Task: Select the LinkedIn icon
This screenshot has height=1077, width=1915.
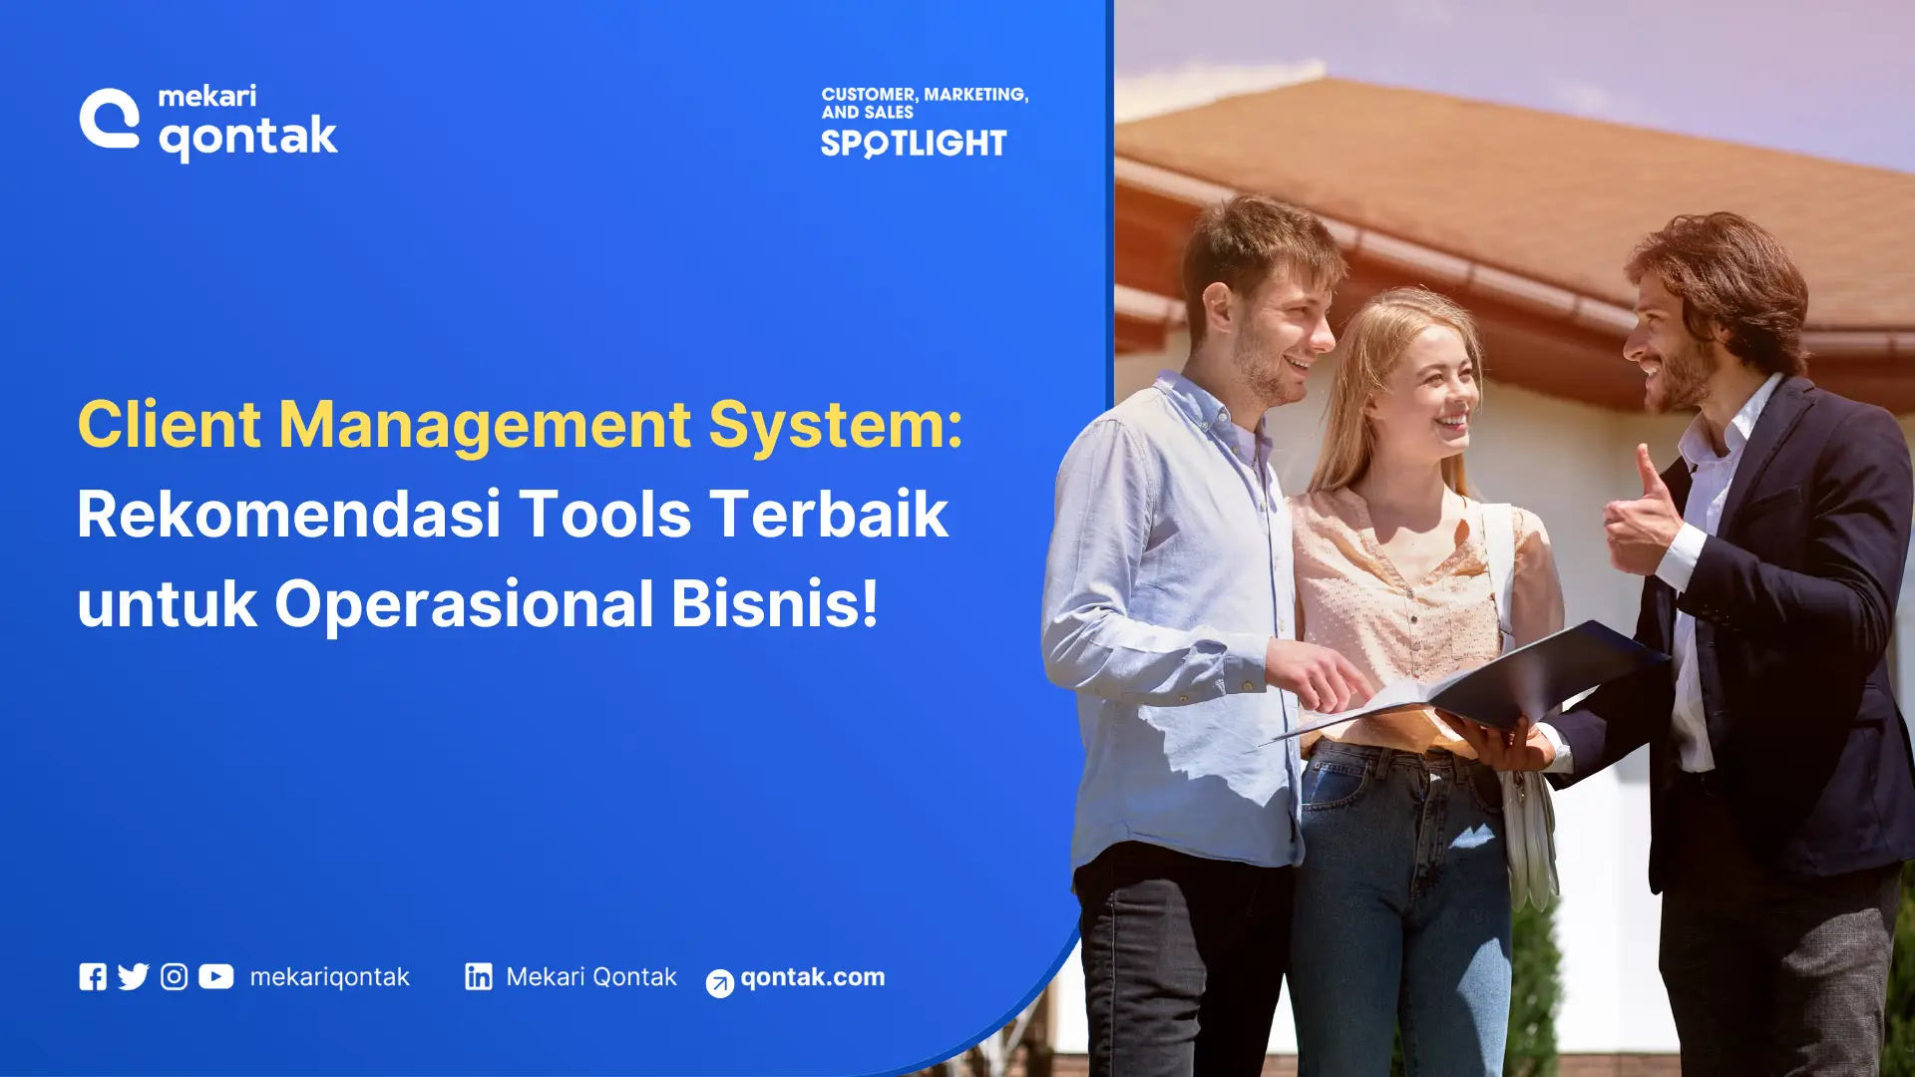Action: (x=477, y=977)
